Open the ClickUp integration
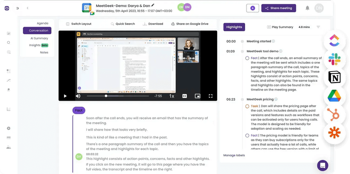350x174 pixels. [334, 40]
